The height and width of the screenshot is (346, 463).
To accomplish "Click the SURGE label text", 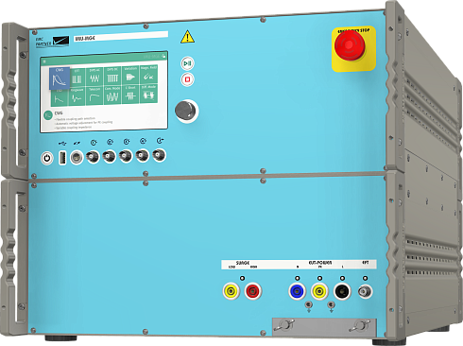I will point(243,263).
